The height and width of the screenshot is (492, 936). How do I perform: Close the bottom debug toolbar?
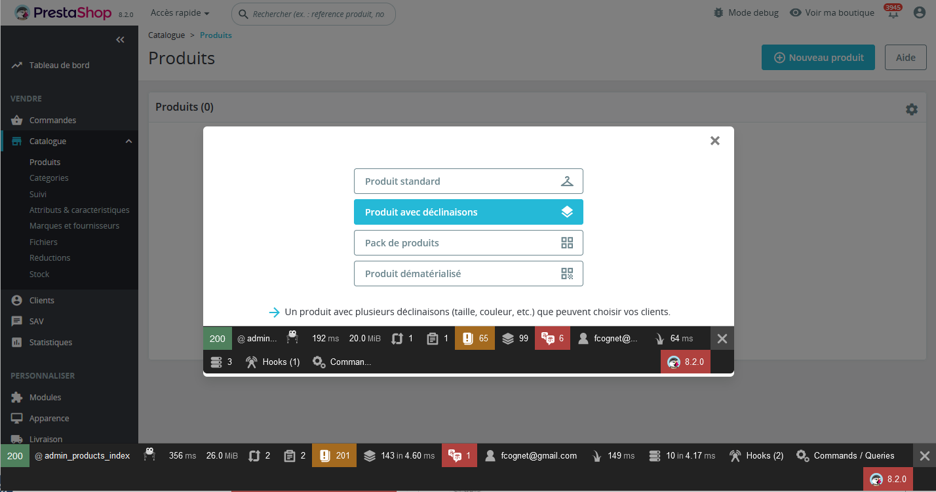924,455
